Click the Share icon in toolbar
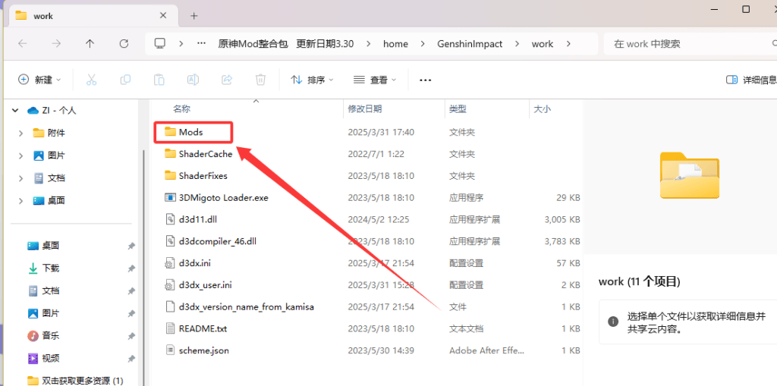The height and width of the screenshot is (386, 777). 226,80
